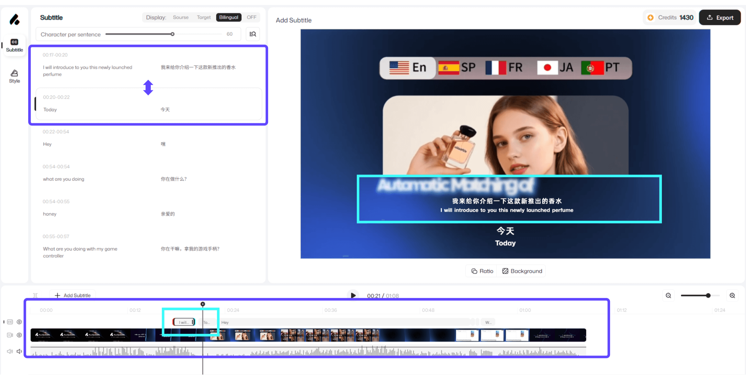Viewport: 746px width, 391px height.
Task: Open the Subtitle sidebar panel
Action: pos(14,45)
